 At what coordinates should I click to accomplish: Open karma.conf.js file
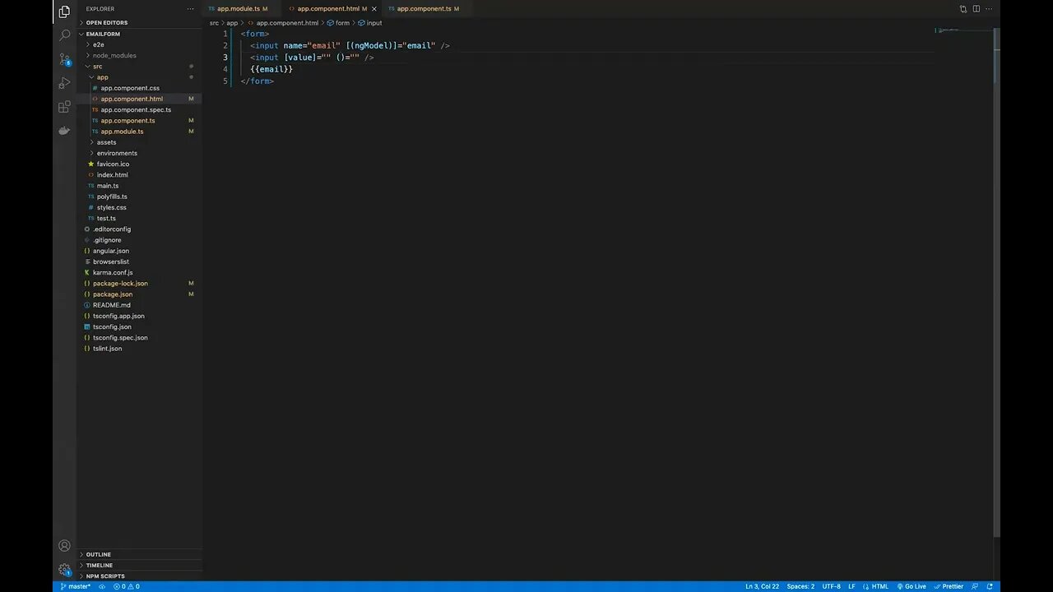pos(140,272)
